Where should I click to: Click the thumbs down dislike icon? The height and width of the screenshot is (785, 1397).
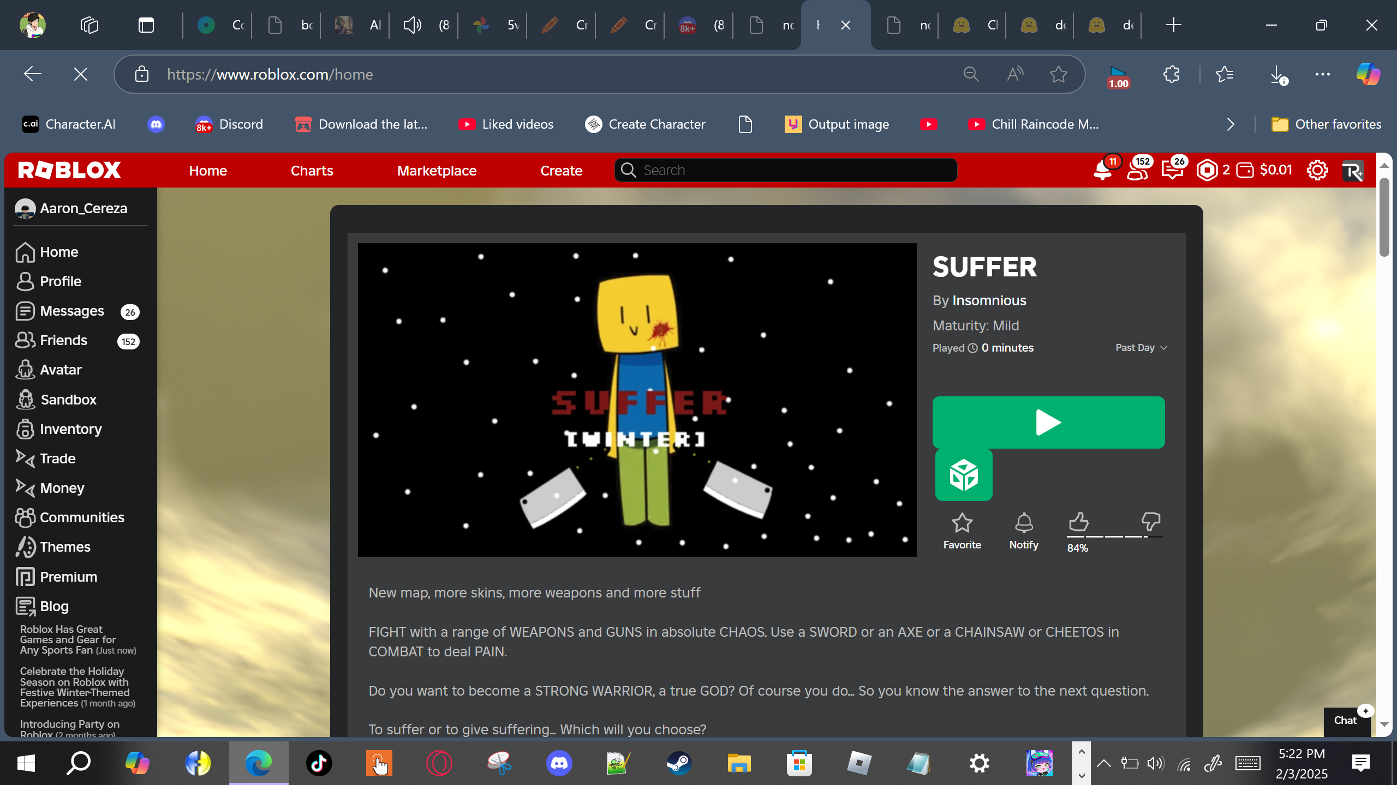tap(1150, 522)
